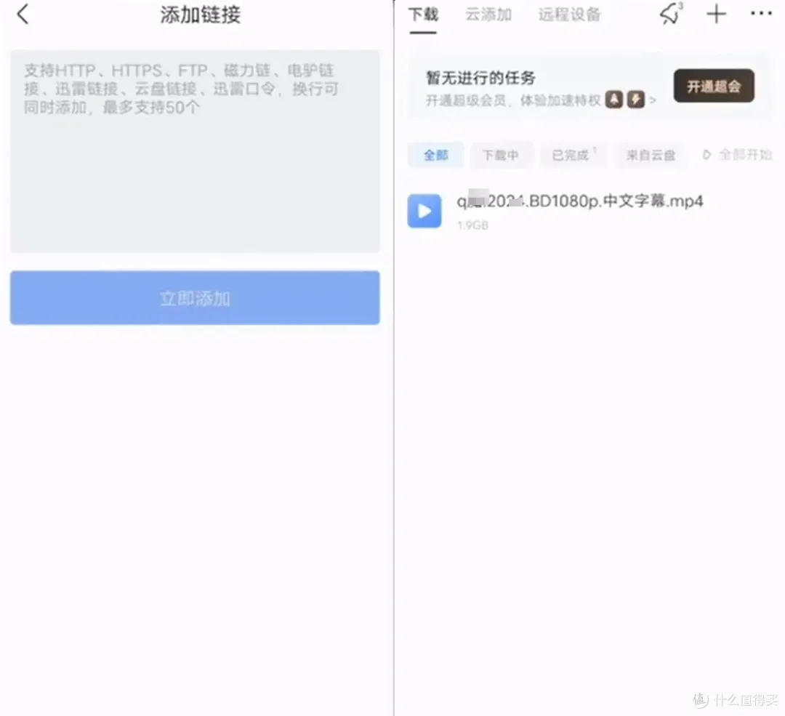
Task: Click the rocket acceleration privilege icon
Action: pos(615,100)
